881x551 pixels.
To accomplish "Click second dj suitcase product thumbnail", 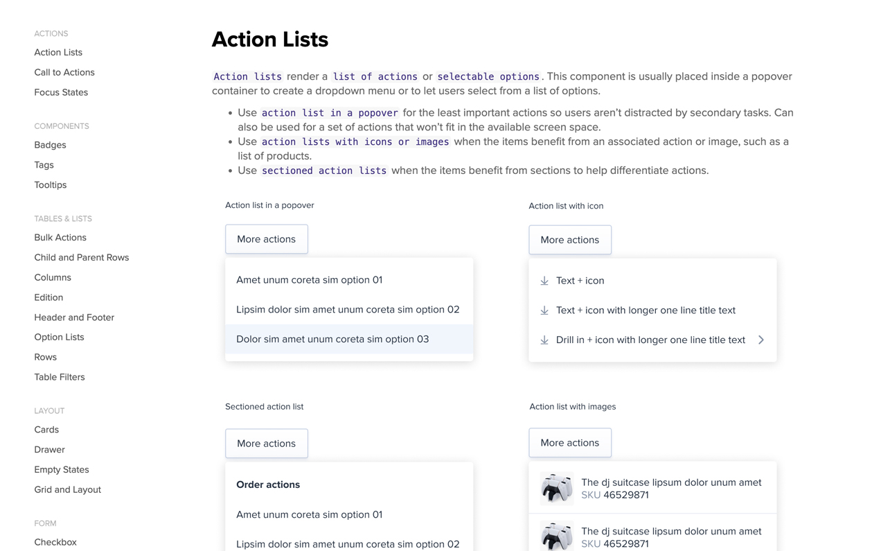I will pyautogui.click(x=557, y=536).
